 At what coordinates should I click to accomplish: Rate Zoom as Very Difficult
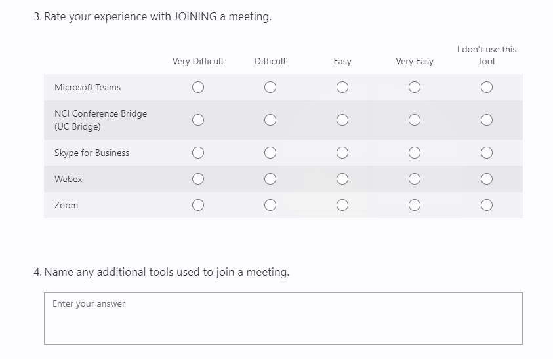(198, 205)
